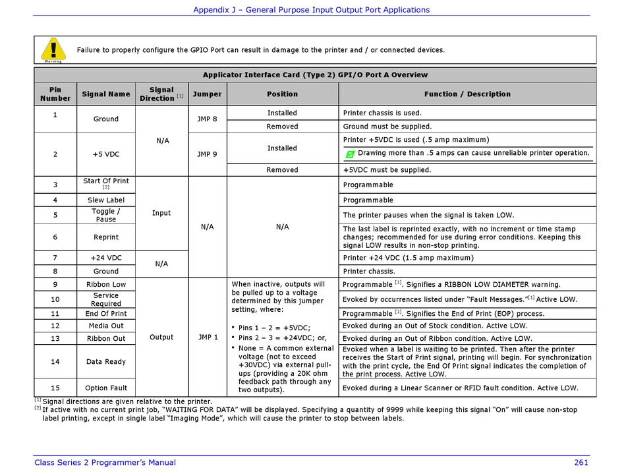Click the "Ground" signal name for pin 8

[106, 272]
